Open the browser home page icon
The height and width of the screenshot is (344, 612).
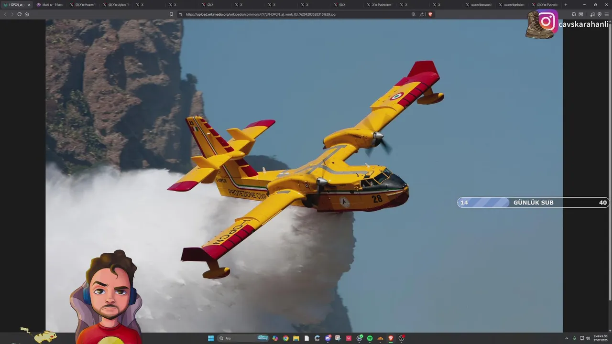tap(27, 14)
